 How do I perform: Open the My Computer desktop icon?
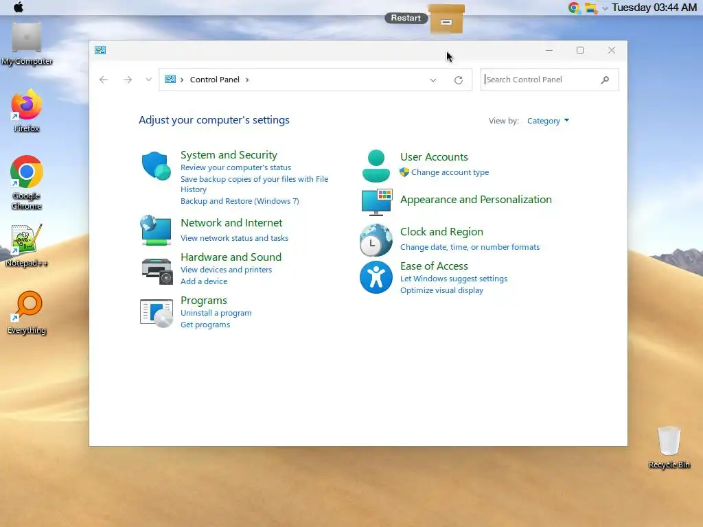[27, 44]
